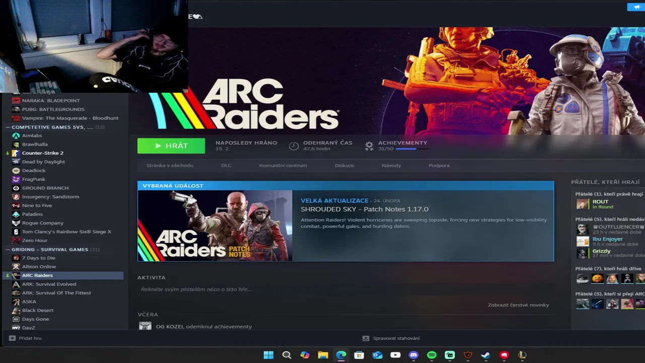645x363 pixels.
Task: Open the SHROUDED SKY patch notes thumbnail
Action: 215,226
